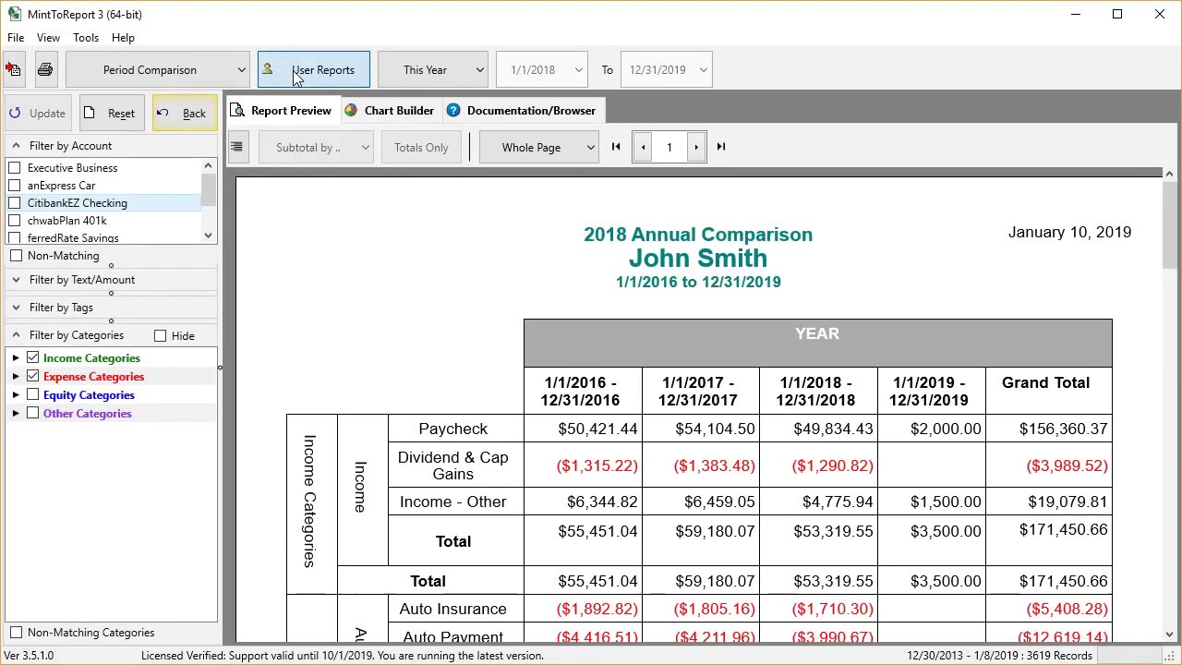Viewport: 1182px width, 665px height.
Task: Expand the Expense Categories tree node
Action: coord(16,377)
